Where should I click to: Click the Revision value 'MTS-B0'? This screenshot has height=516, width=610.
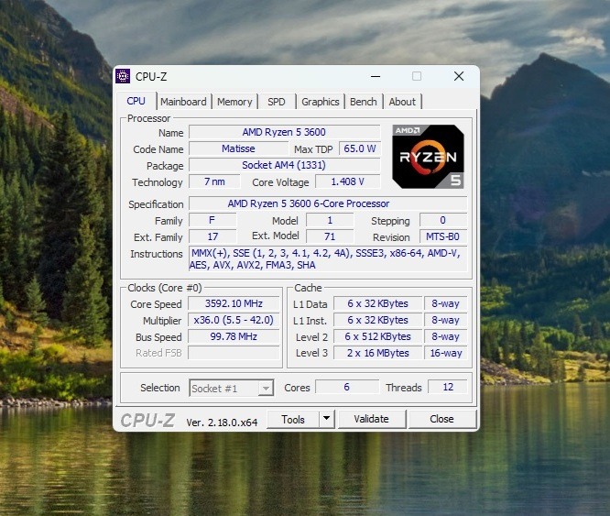pos(443,236)
